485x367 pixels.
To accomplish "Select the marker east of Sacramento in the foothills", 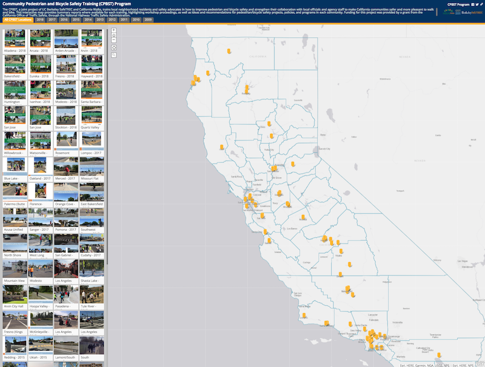I will [293, 164].
